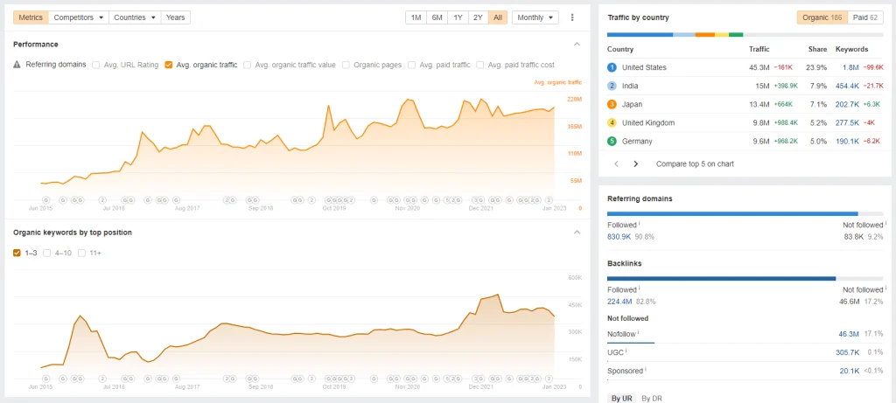
Task: Enable the Avg. paid traffic cost checkbox
Action: pyautogui.click(x=480, y=65)
